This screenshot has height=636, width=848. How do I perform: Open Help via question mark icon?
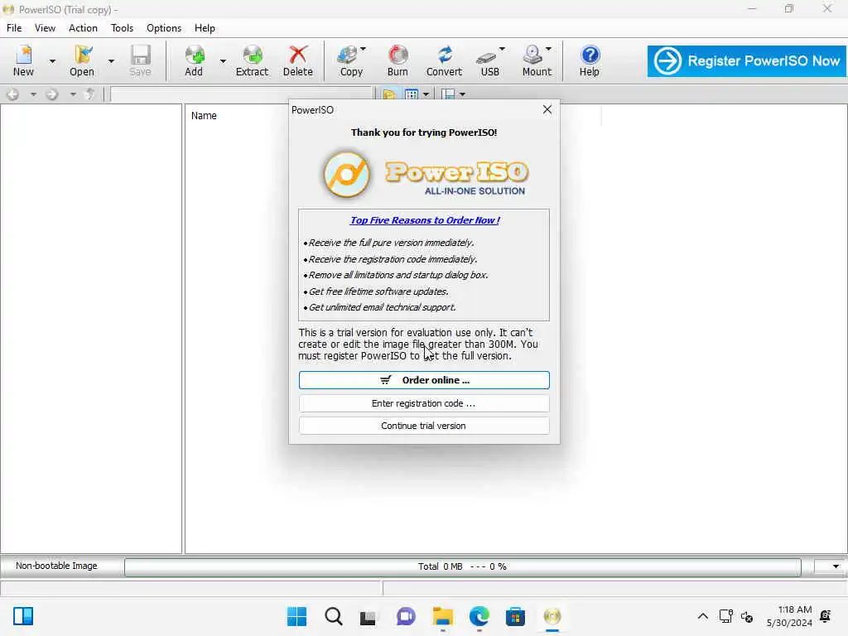pyautogui.click(x=590, y=60)
